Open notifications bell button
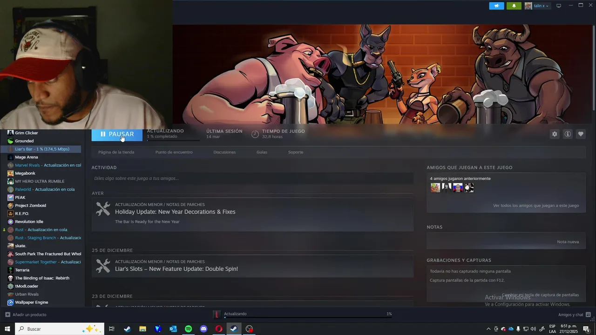 pyautogui.click(x=514, y=6)
